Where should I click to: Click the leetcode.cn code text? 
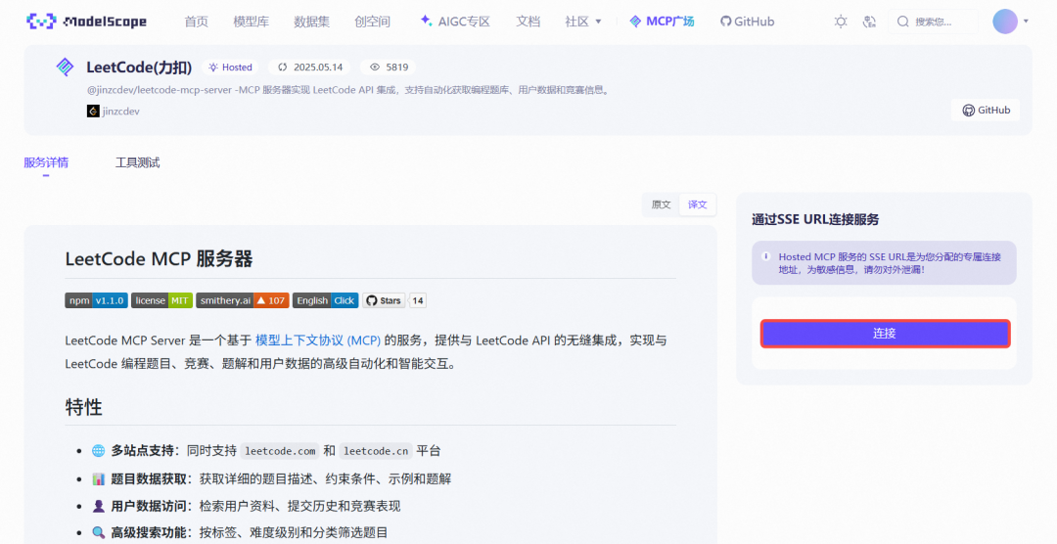(x=376, y=451)
